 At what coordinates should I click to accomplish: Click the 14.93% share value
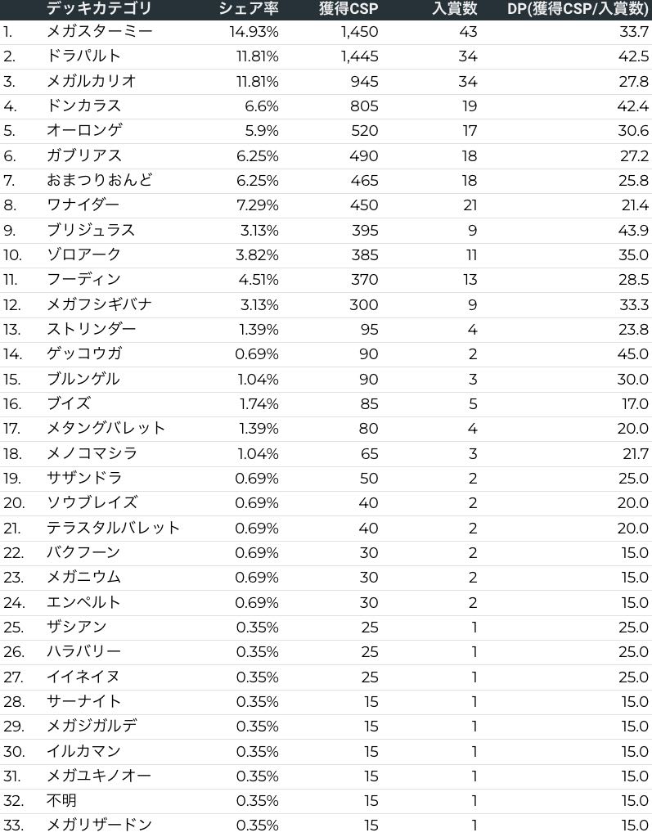[254, 32]
